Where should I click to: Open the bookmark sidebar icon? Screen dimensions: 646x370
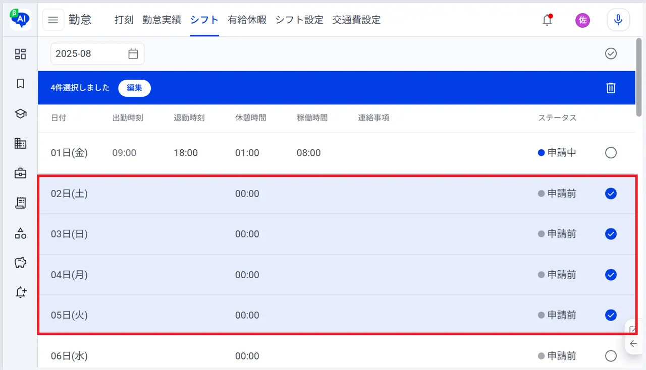(x=20, y=84)
